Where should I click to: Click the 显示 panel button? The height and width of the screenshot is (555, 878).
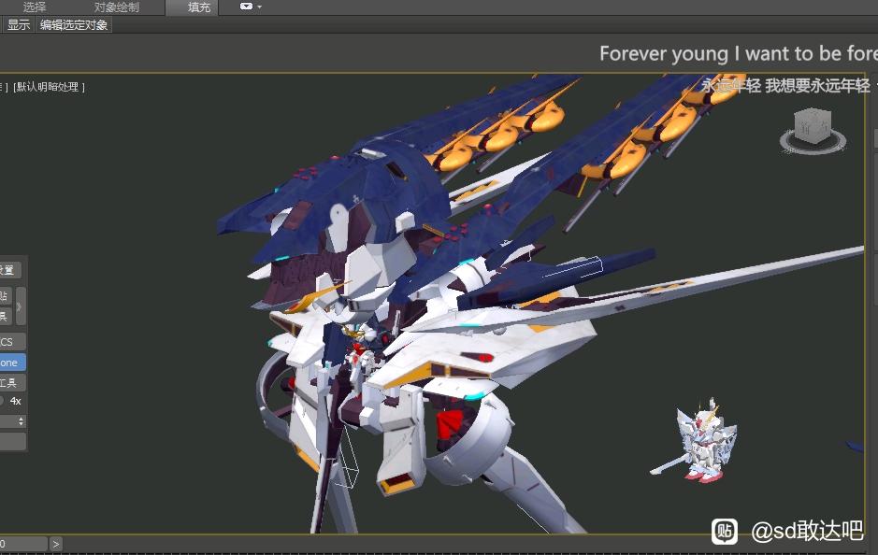(19, 24)
